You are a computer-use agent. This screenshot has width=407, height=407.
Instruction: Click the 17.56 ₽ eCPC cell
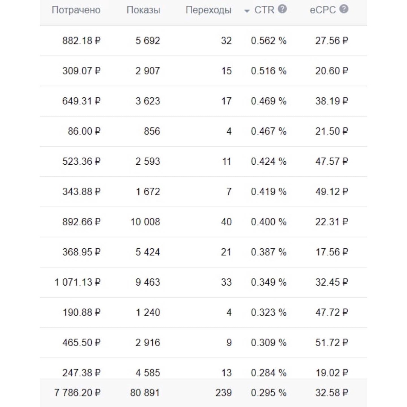332,252
